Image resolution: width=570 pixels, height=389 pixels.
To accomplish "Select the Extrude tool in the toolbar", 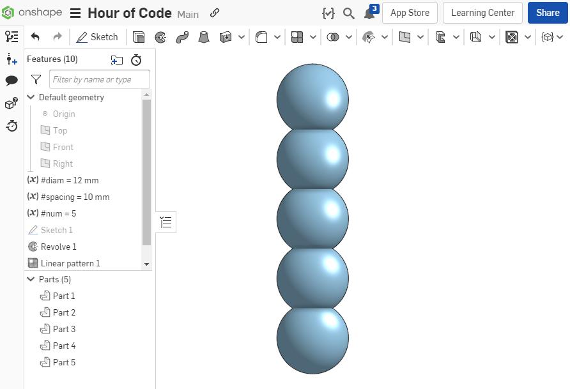I will pyautogui.click(x=139, y=37).
